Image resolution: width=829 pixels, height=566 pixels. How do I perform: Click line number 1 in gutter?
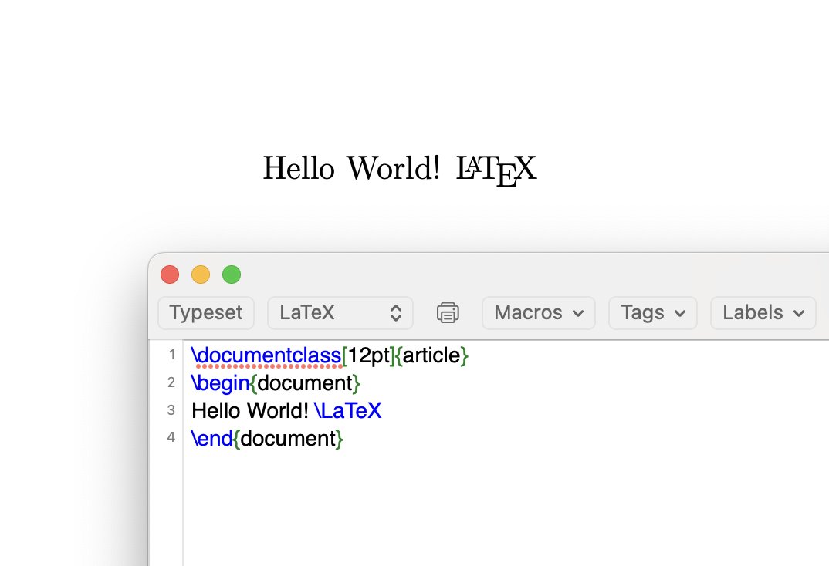[172, 354]
